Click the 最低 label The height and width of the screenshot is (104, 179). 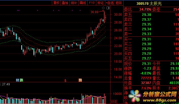point(156,73)
